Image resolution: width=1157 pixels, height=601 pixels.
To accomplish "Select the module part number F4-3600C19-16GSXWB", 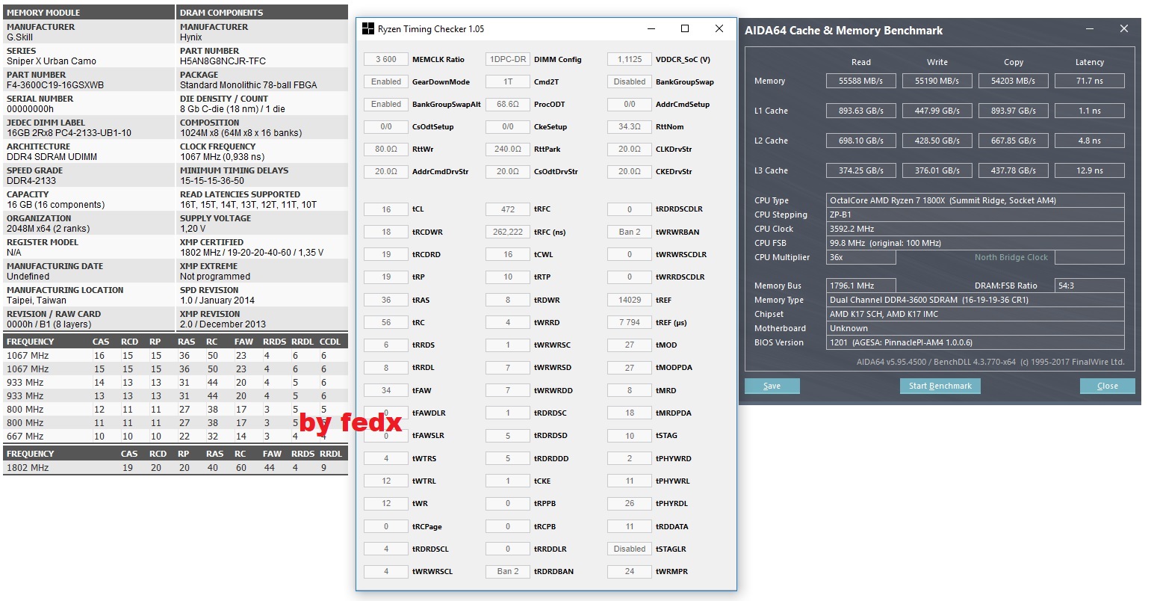I will [x=55, y=85].
